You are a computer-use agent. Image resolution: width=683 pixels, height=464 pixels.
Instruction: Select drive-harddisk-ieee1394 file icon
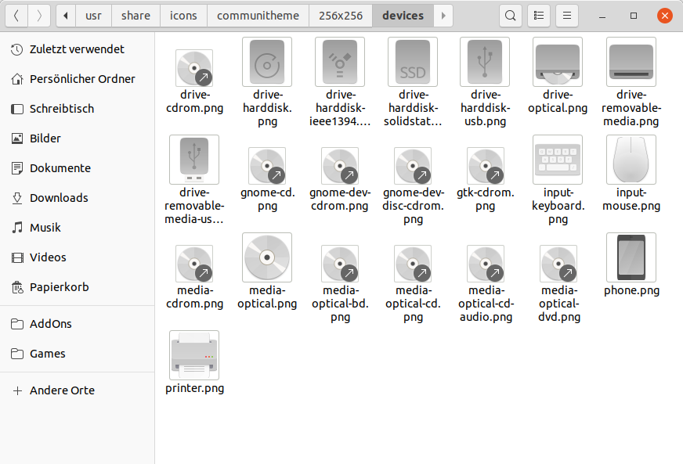click(340, 62)
